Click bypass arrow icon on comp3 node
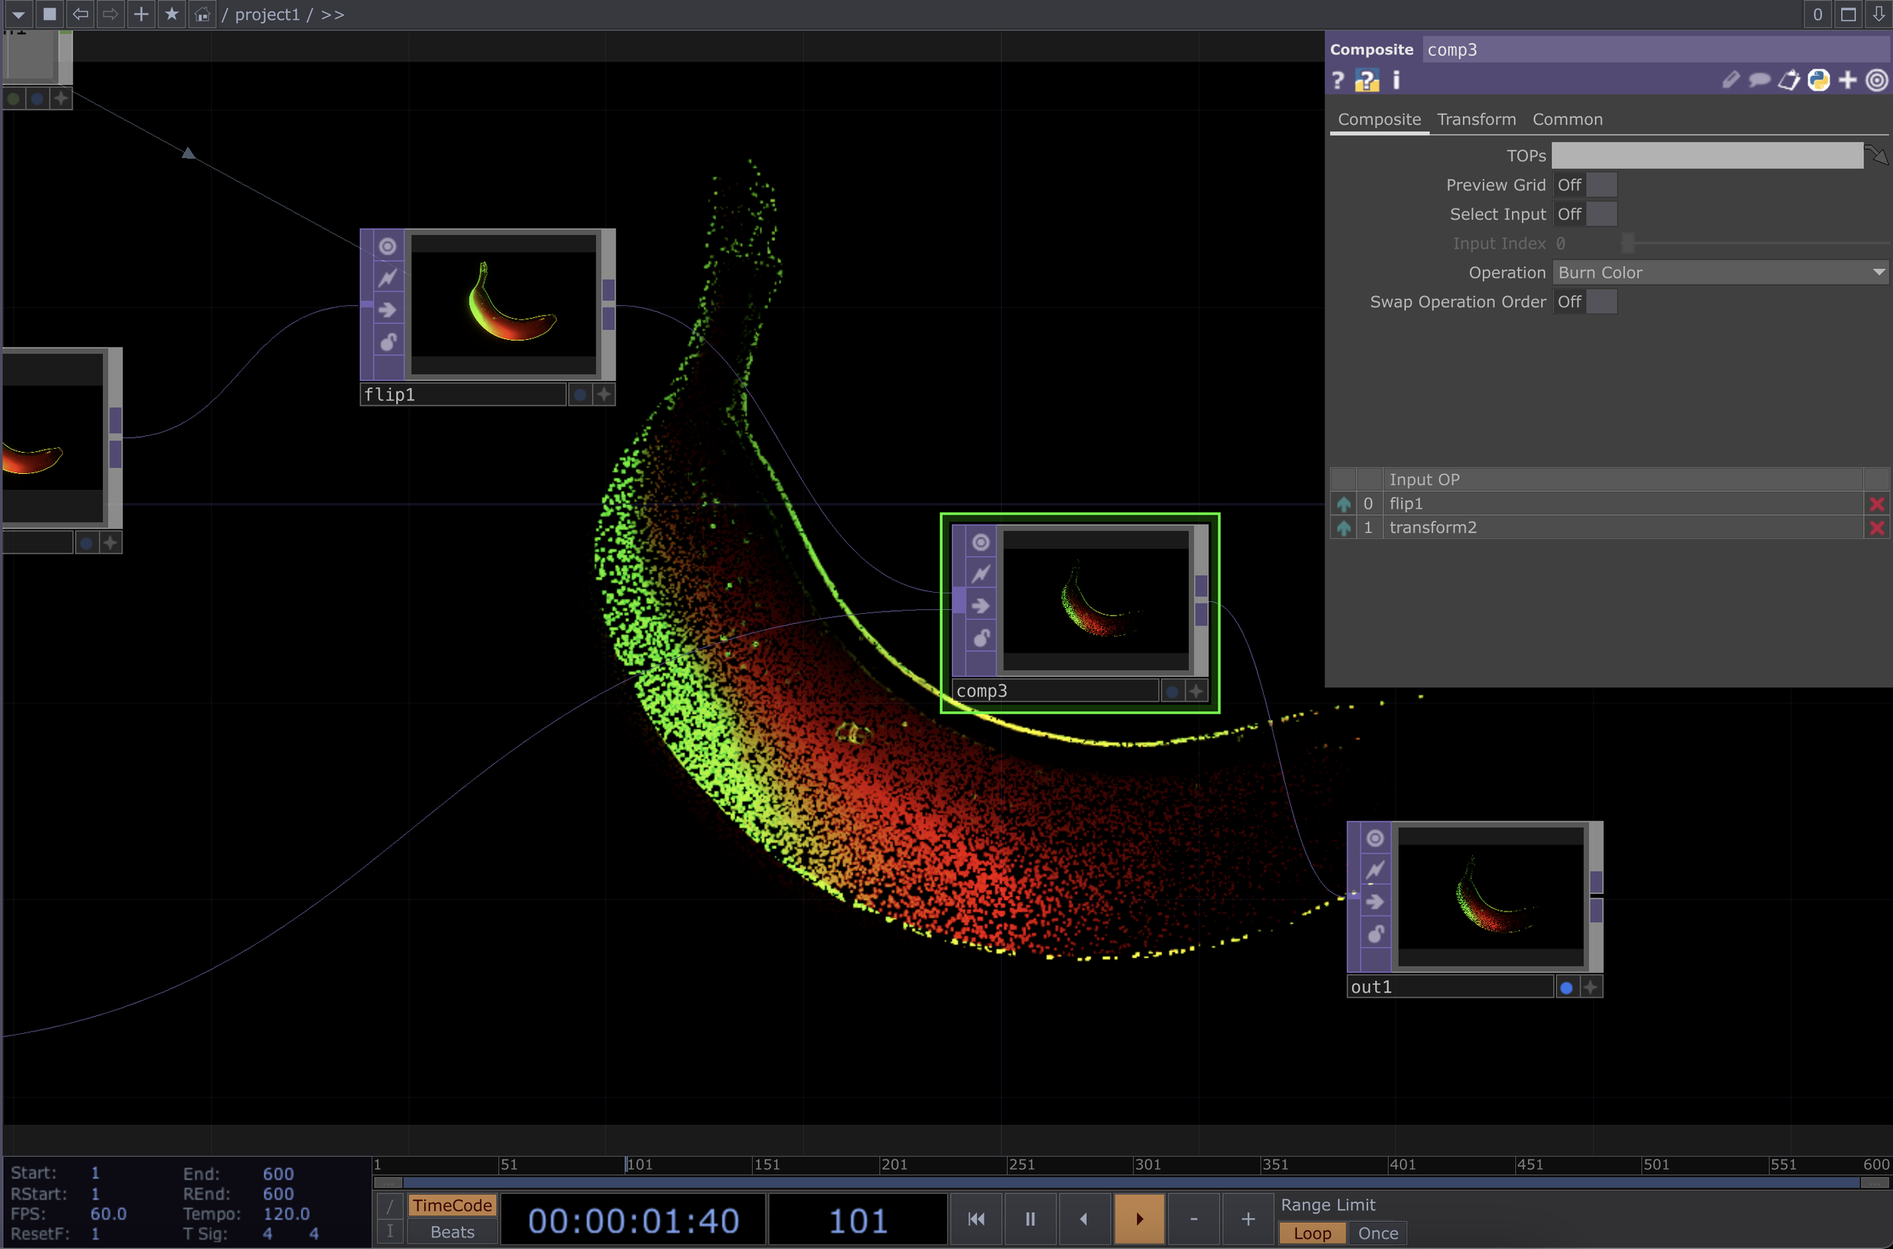Viewport: 1893px width, 1249px height. [981, 606]
